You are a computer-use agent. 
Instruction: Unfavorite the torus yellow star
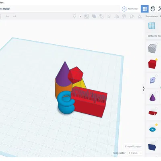tap(157, 125)
